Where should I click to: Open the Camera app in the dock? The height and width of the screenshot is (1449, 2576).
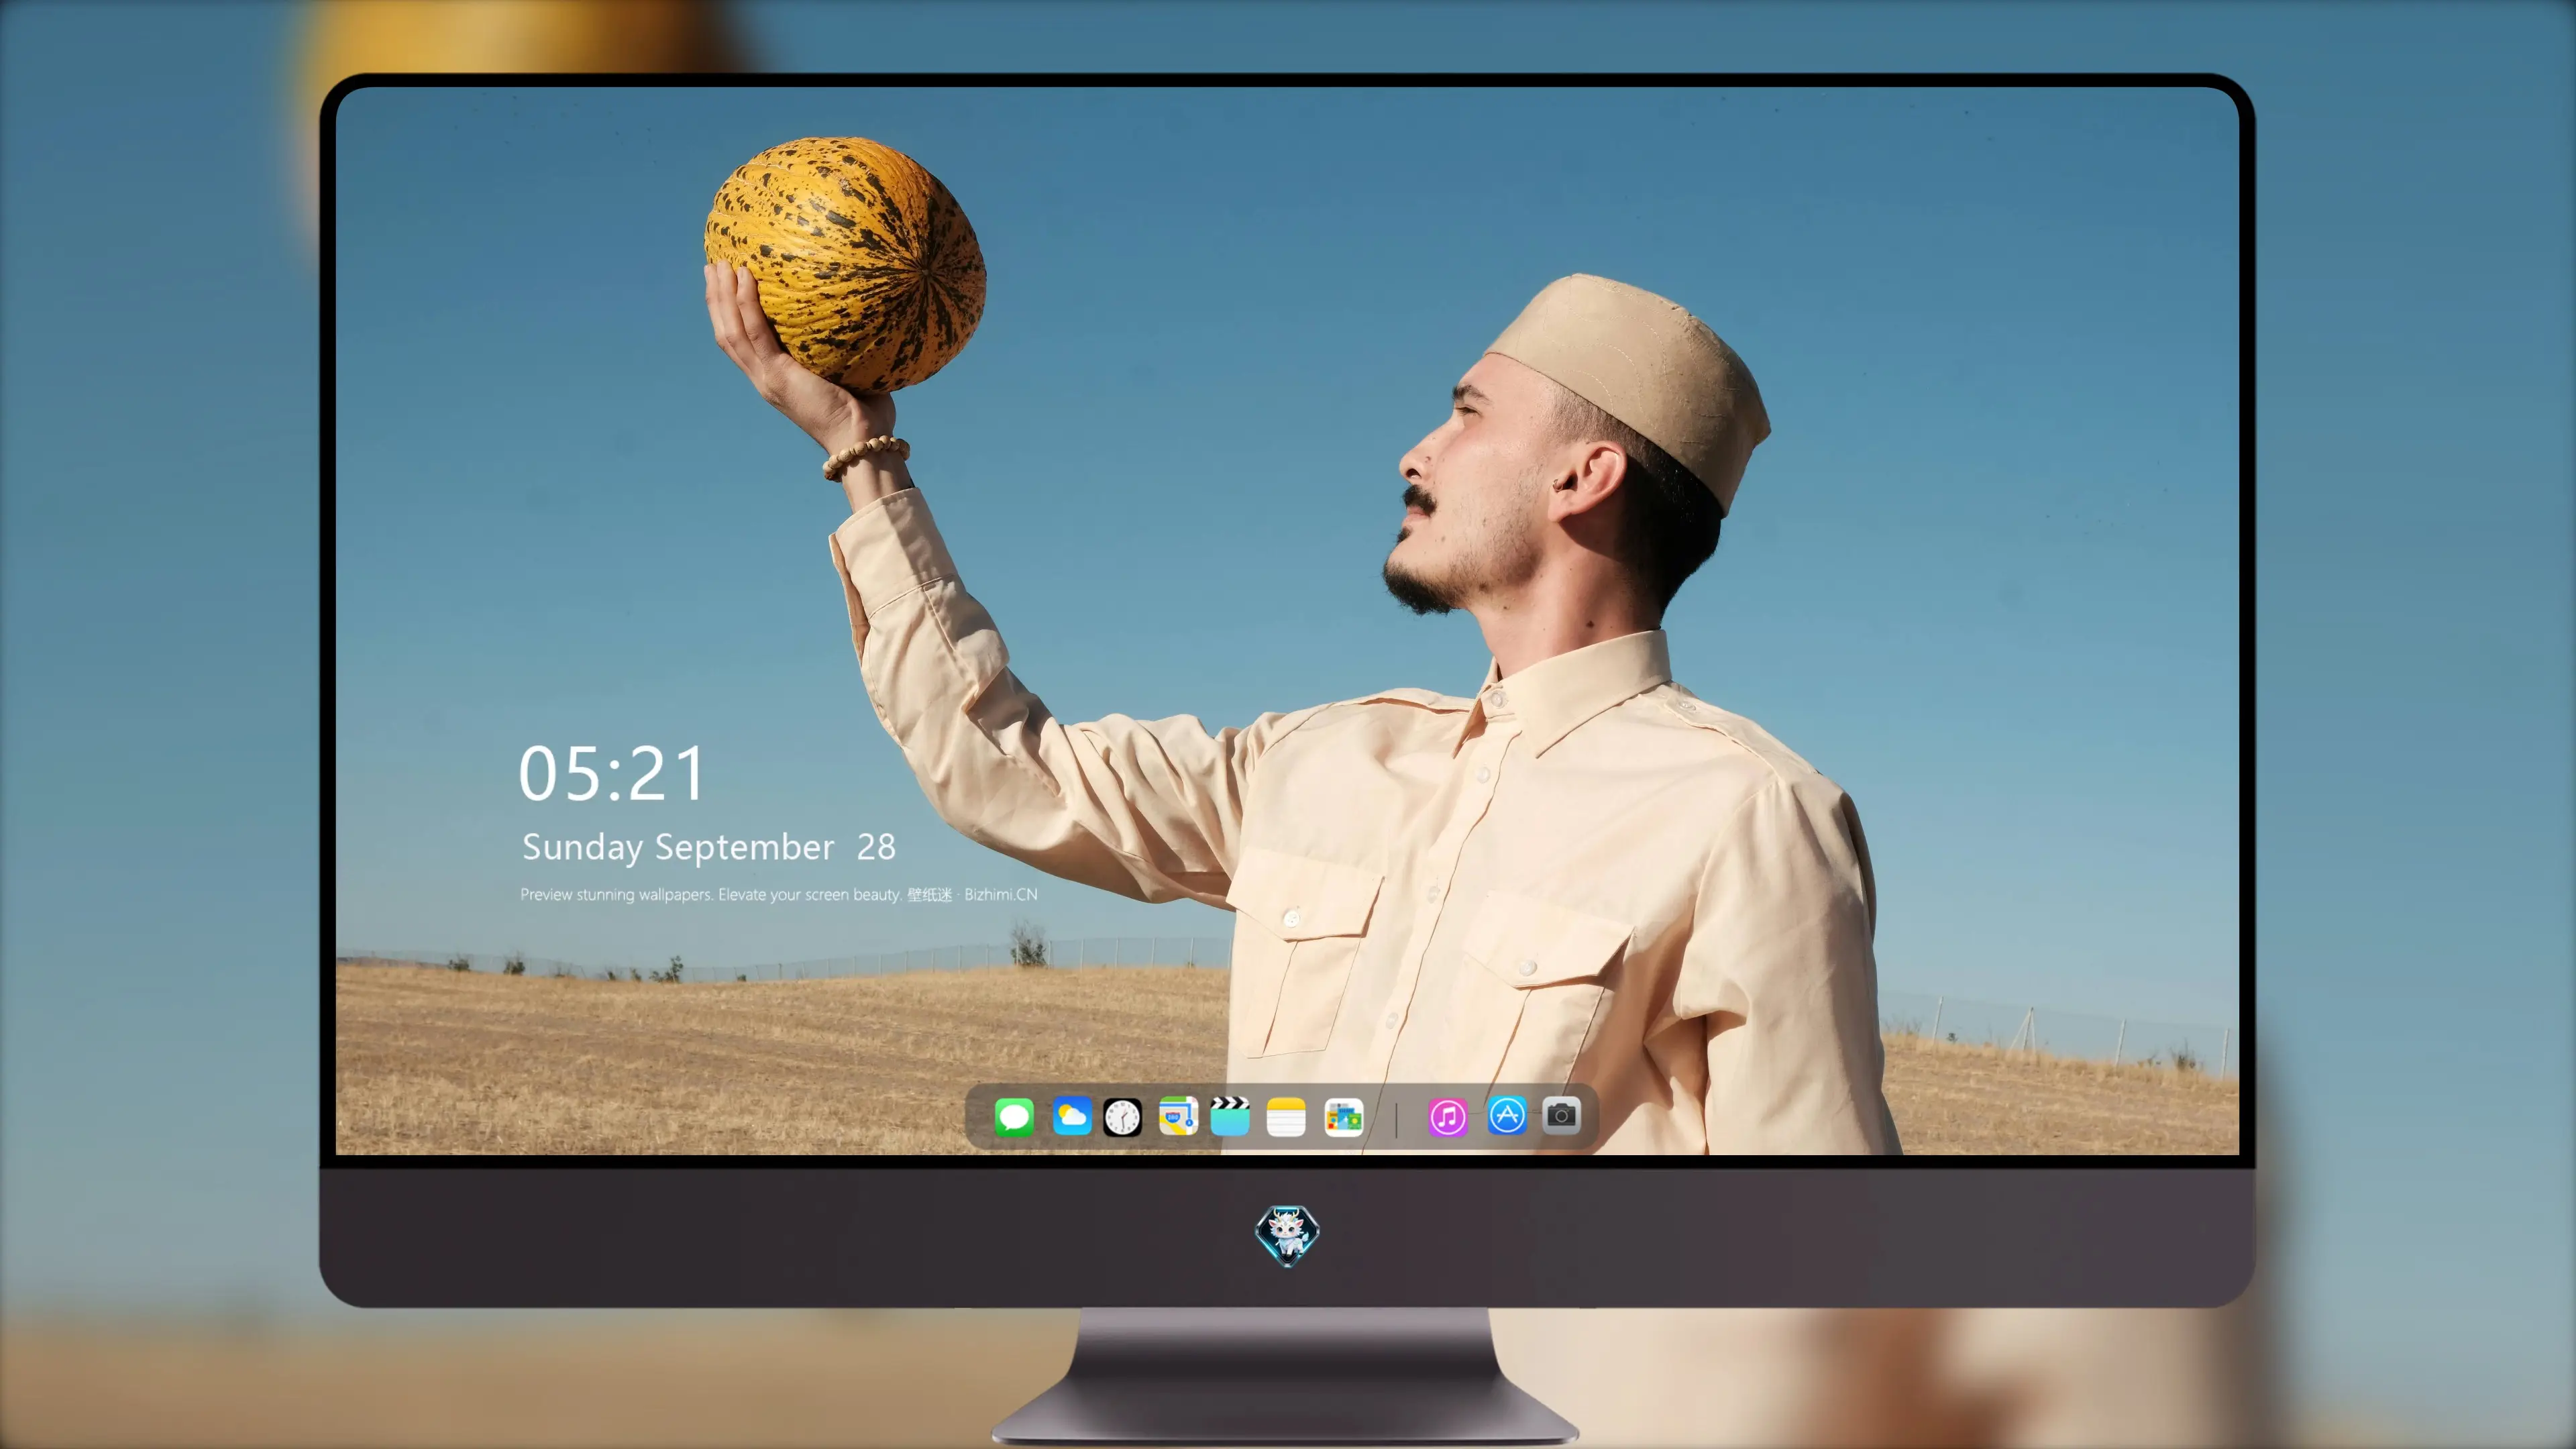click(x=1561, y=1116)
